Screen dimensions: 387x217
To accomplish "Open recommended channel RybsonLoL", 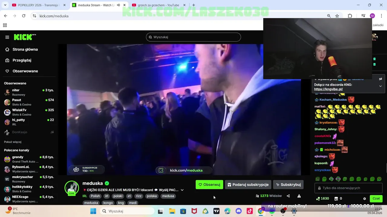I will tap(29, 169).
